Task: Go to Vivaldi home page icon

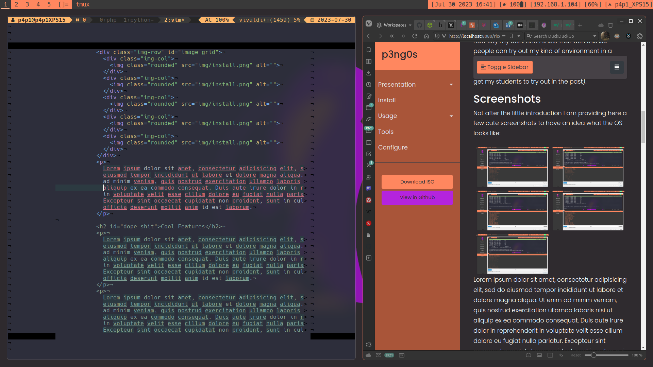Action: coord(426,36)
